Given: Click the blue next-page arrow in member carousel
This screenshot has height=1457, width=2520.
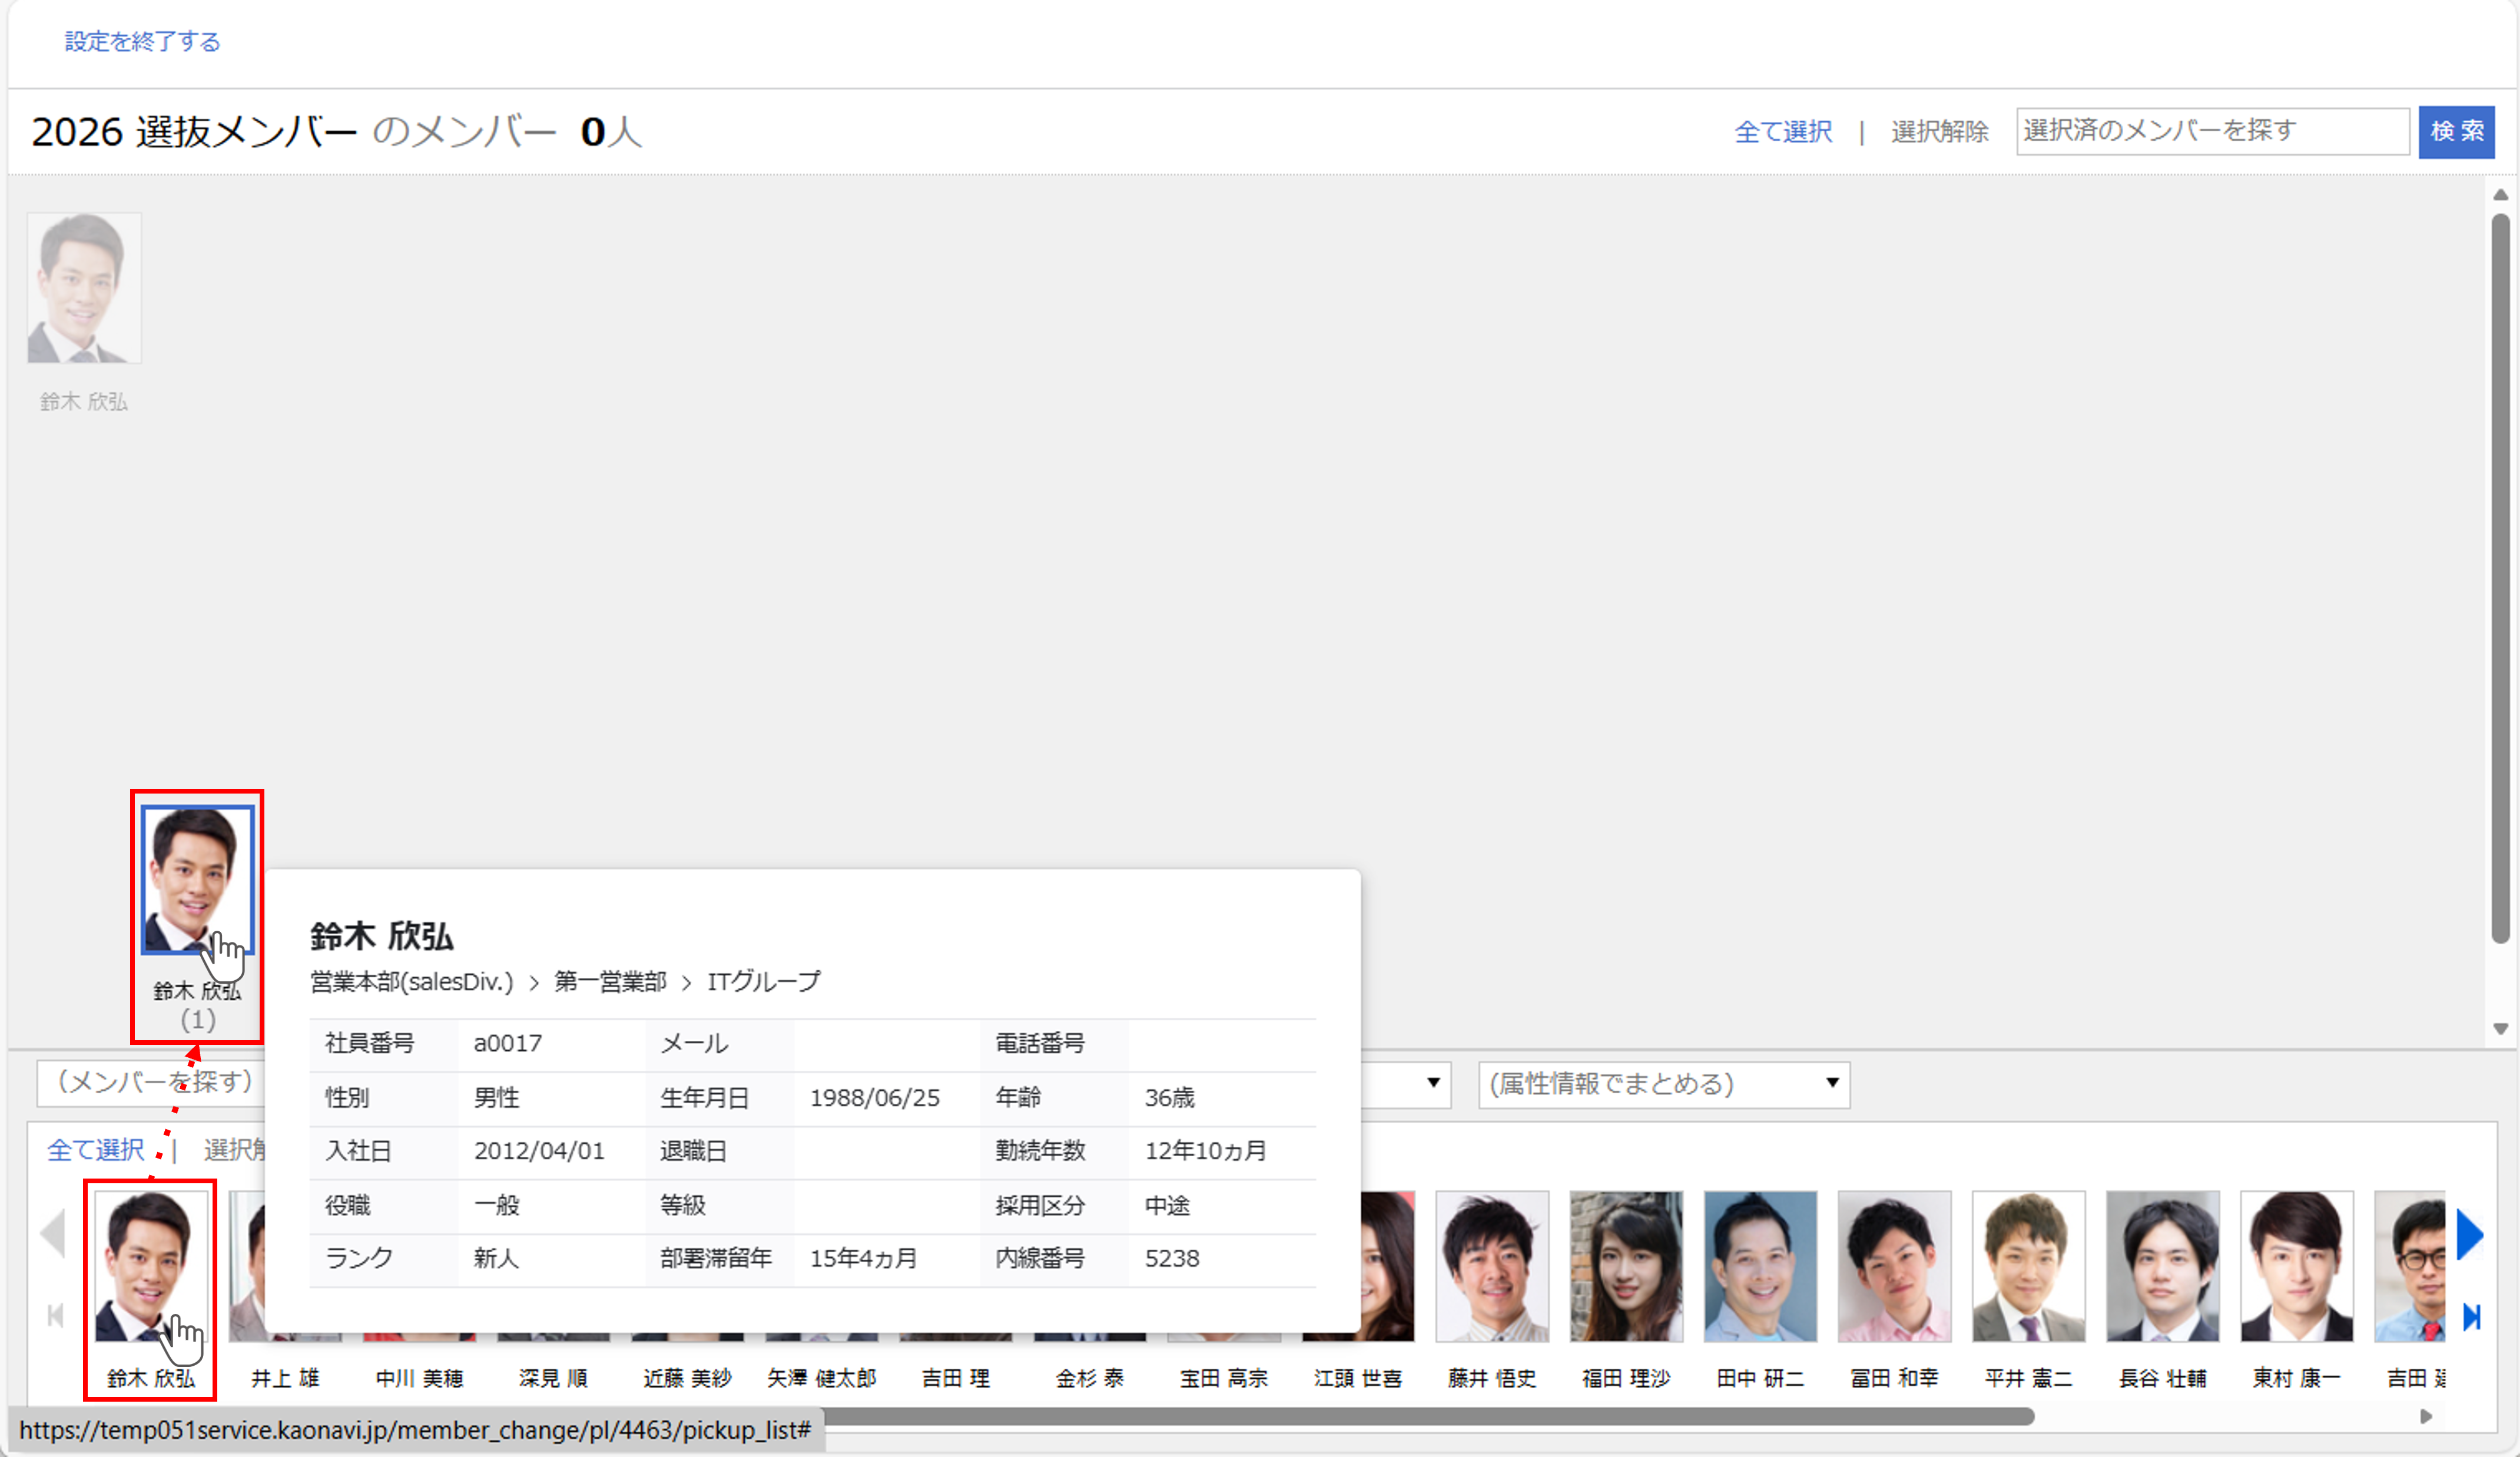Looking at the screenshot, I should (2469, 1234).
